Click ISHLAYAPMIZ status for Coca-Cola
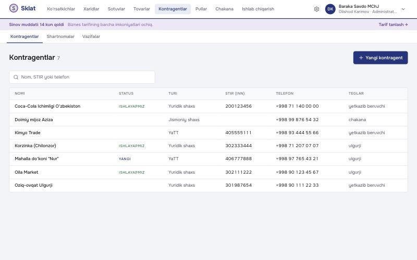The image size is (417, 260). tap(131, 107)
